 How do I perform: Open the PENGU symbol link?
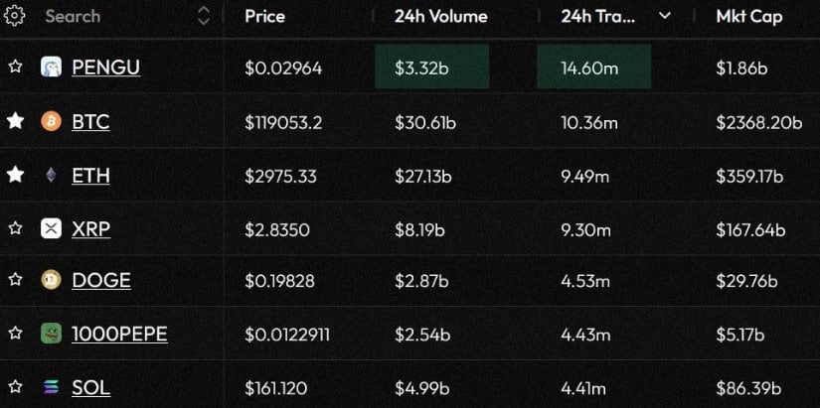(x=105, y=68)
